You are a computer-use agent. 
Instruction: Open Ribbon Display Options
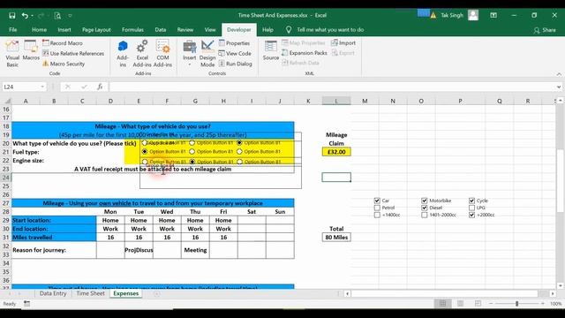coord(493,15)
